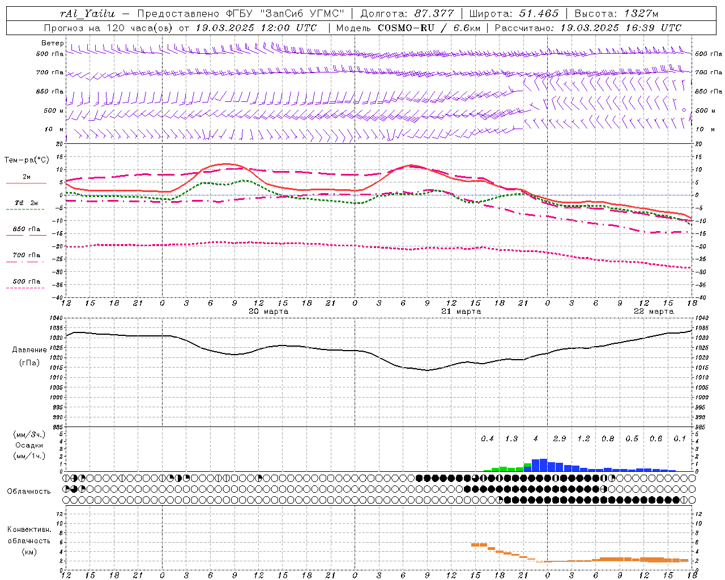Select the 3-hour precipitation value 1.3
The height and width of the screenshot is (580, 725).
point(511,439)
